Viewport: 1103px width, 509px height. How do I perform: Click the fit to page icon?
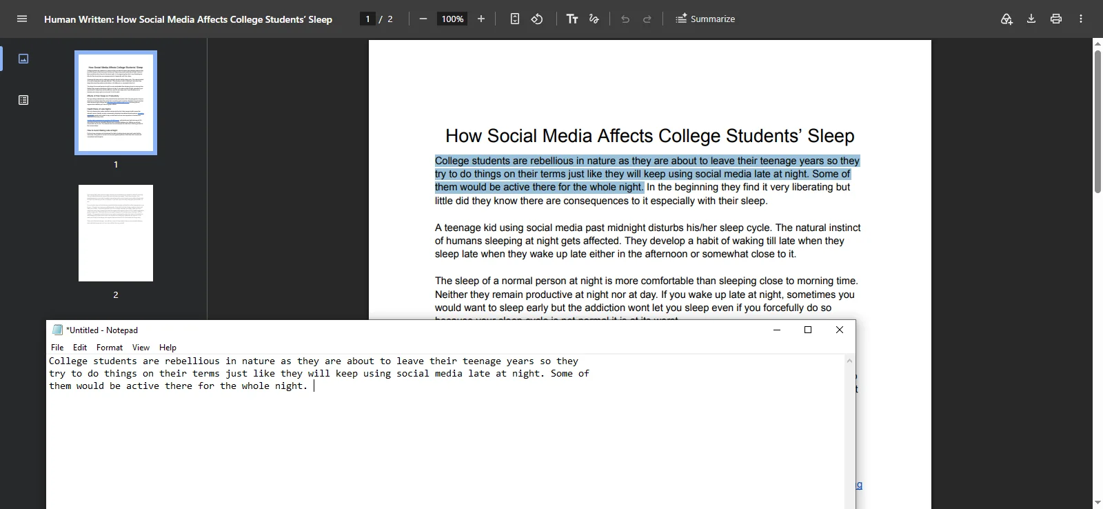coord(515,19)
